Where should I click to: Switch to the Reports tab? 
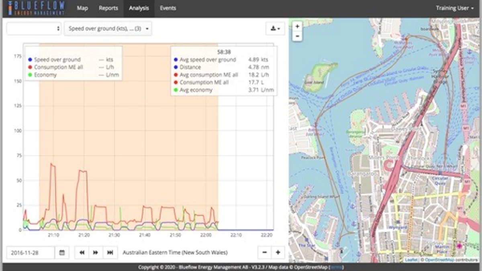(x=108, y=8)
